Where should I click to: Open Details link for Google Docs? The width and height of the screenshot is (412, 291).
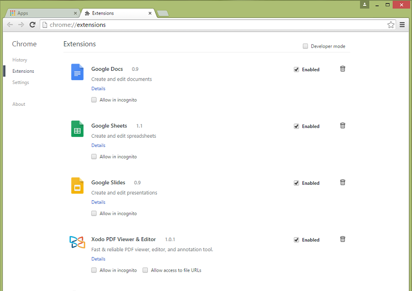coord(98,89)
